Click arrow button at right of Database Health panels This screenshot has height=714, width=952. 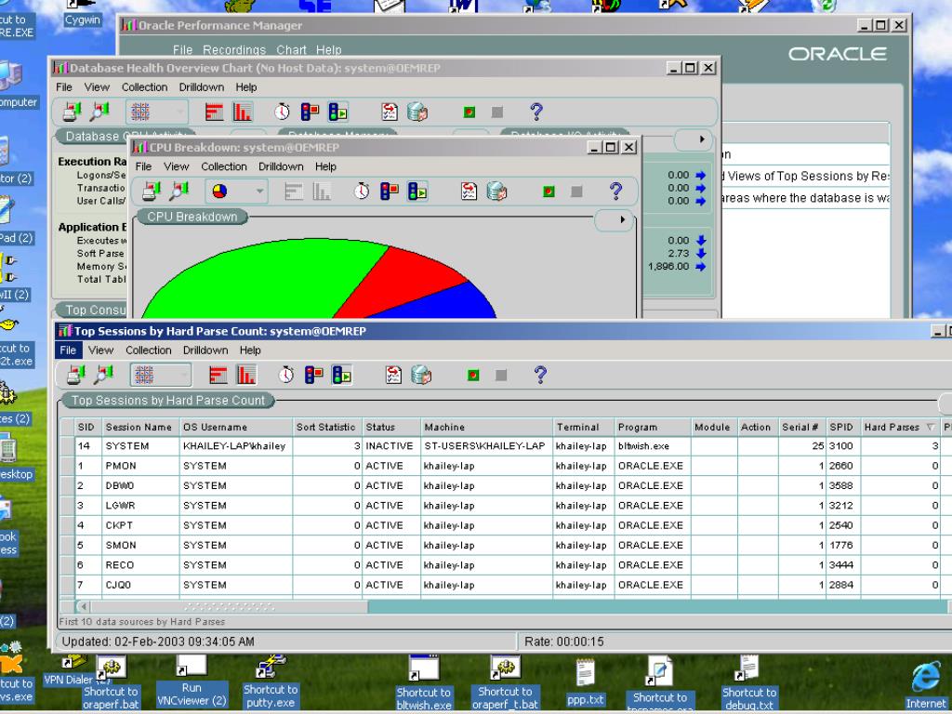[694, 139]
